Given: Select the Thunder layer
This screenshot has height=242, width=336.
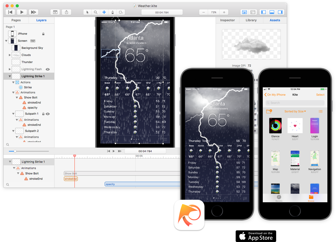Looking at the screenshot, I should pos(29,62).
